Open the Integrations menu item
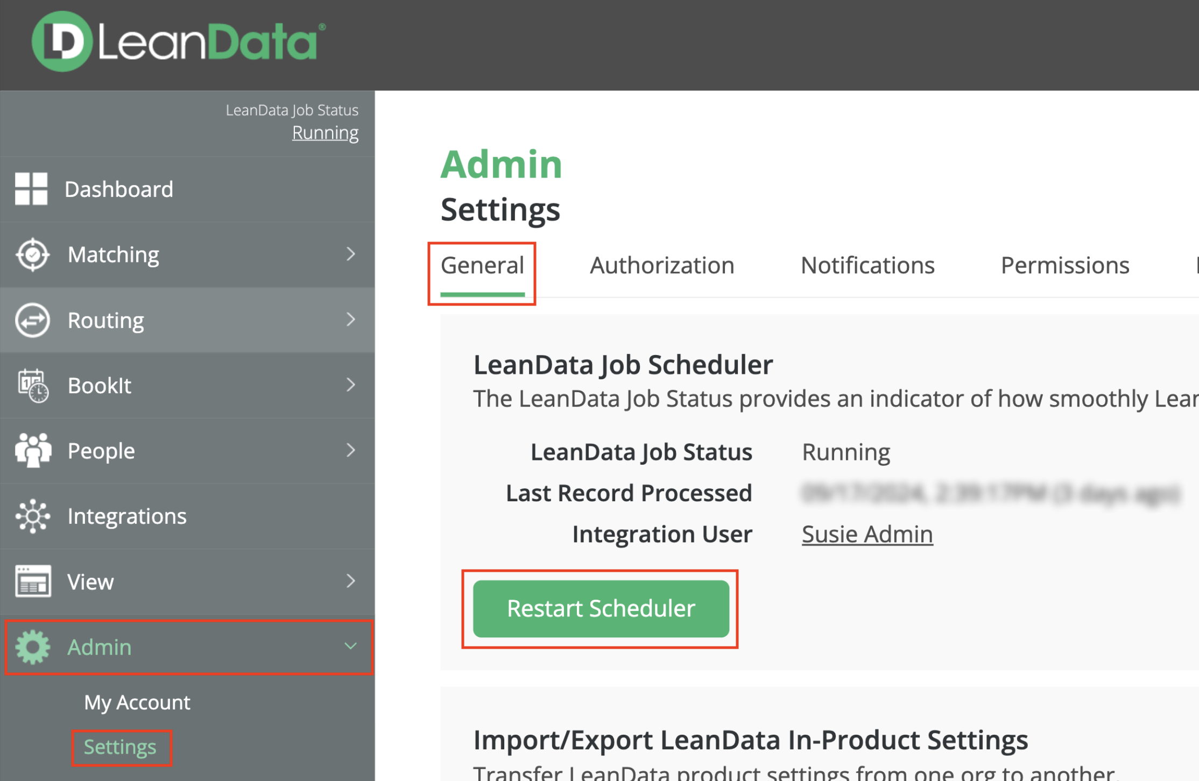This screenshot has width=1199, height=781. click(x=187, y=516)
